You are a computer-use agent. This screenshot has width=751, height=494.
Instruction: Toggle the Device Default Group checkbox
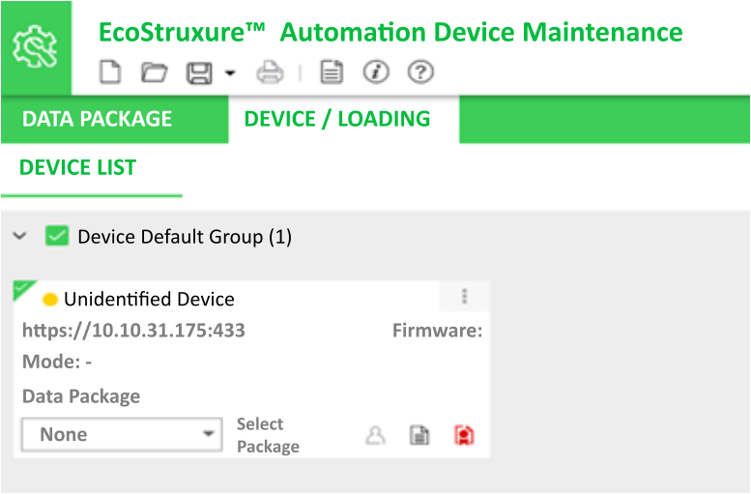point(57,236)
